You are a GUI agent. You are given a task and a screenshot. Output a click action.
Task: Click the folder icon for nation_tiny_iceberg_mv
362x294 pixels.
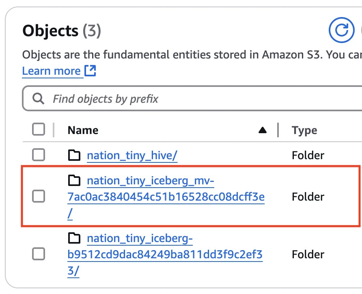point(74,180)
